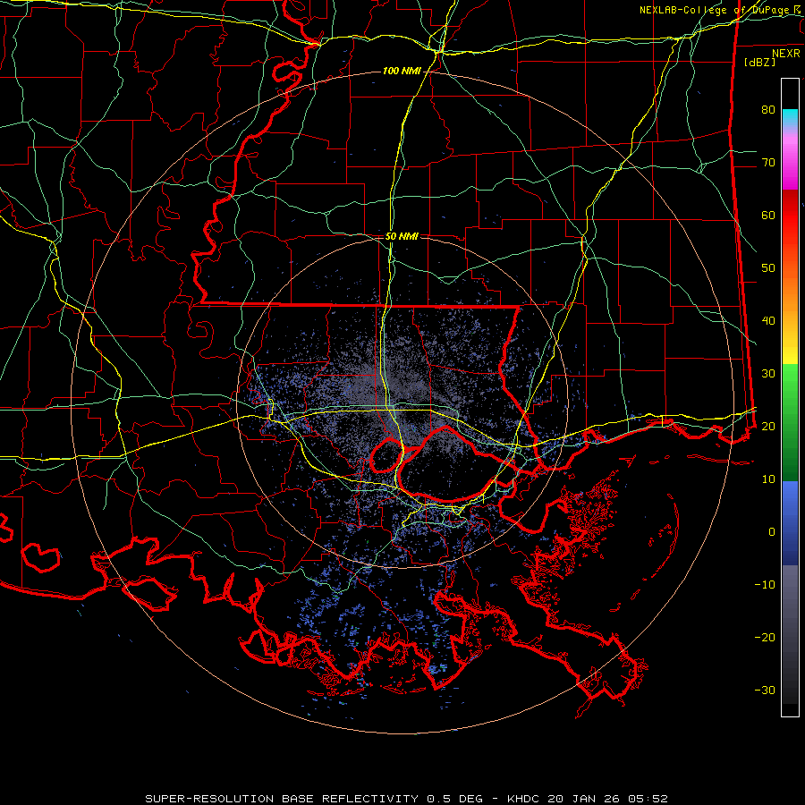Click the 100 NMI range ring label
The height and width of the screenshot is (805, 805).
[401, 71]
